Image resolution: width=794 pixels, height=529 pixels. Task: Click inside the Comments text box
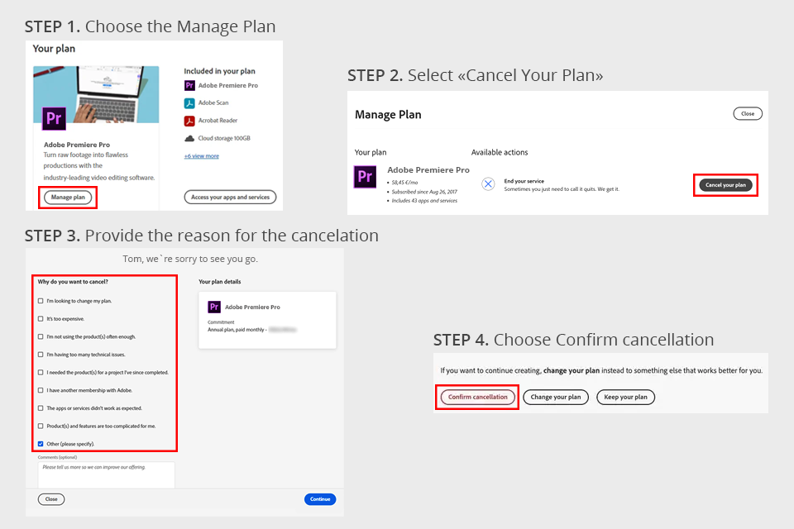click(x=106, y=474)
